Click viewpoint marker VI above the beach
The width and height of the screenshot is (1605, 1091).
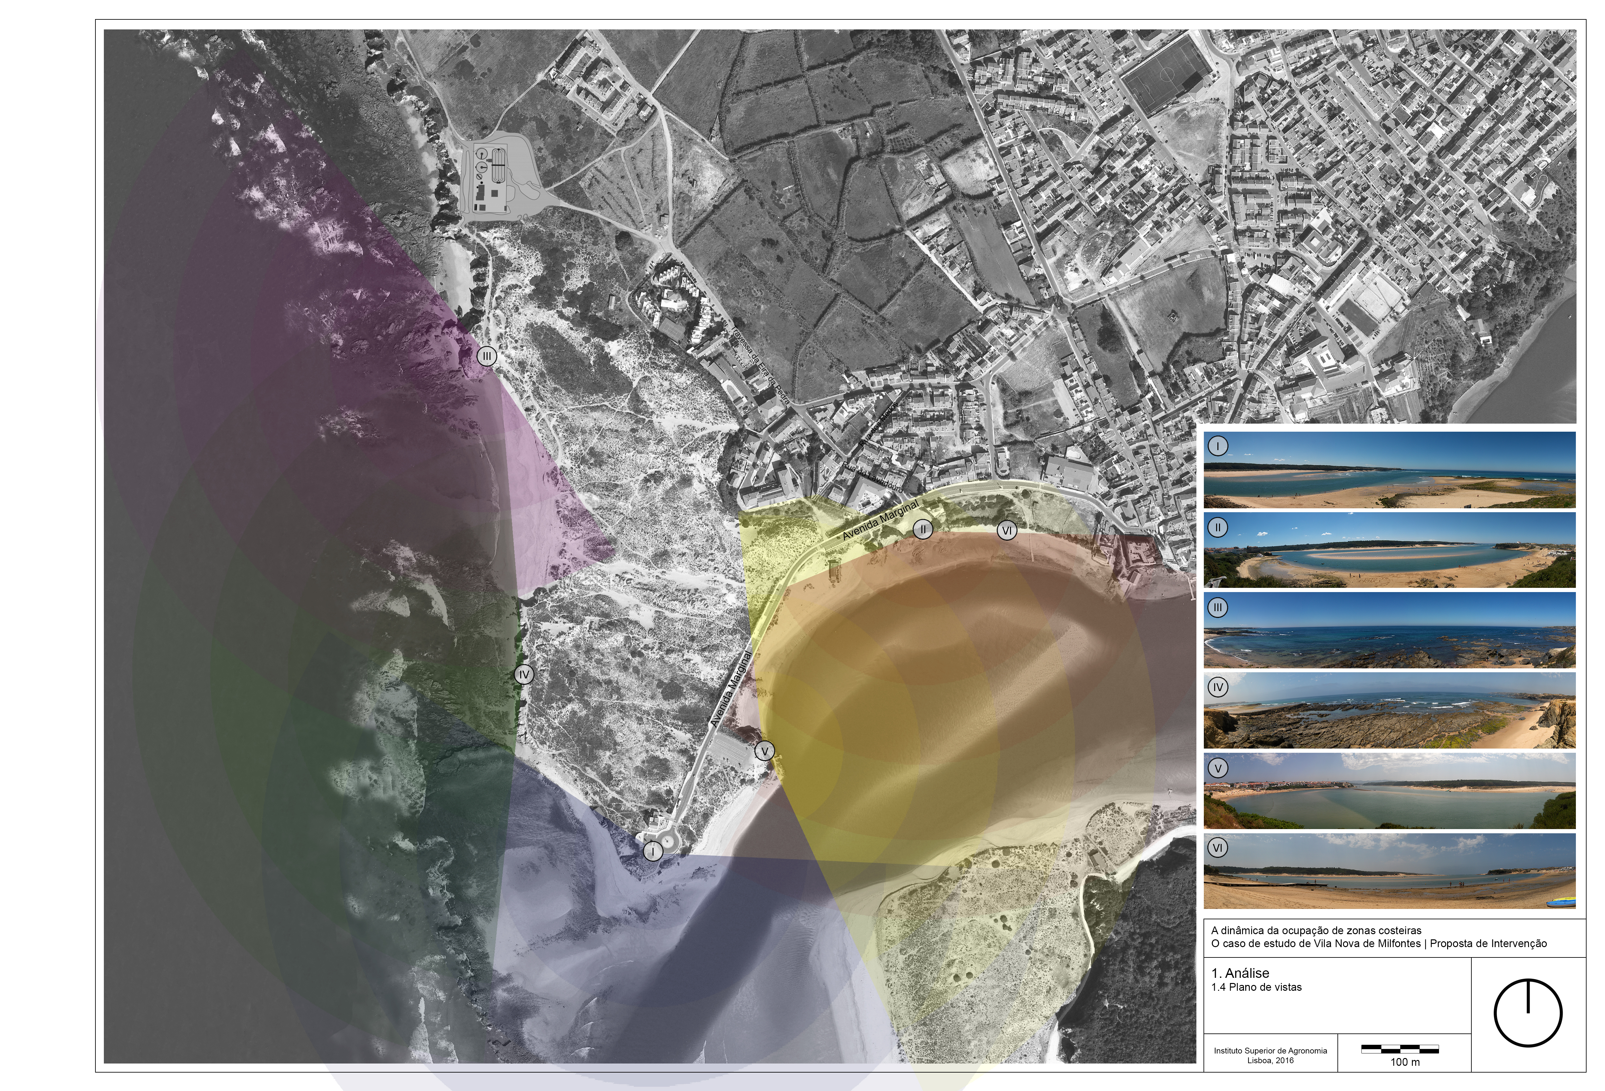click(1007, 531)
